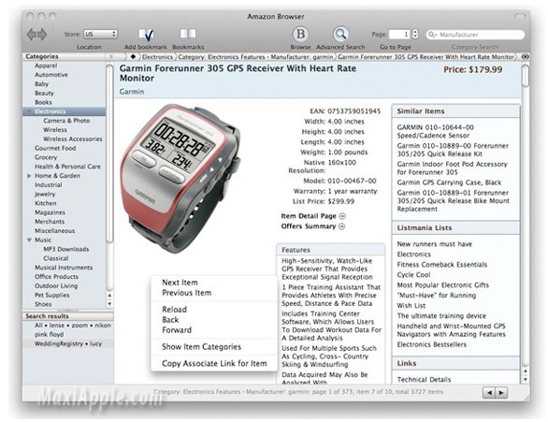This screenshot has height=422, width=548.
Task: Open the Bookmarks book icon
Action: [188, 35]
